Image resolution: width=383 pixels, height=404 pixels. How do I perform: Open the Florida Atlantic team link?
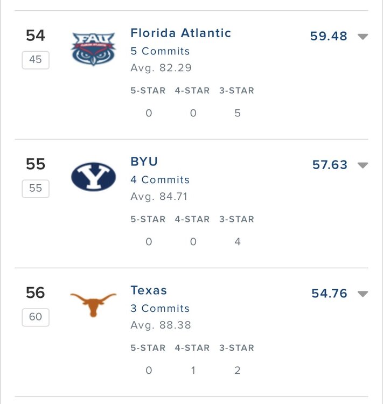(180, 33)
